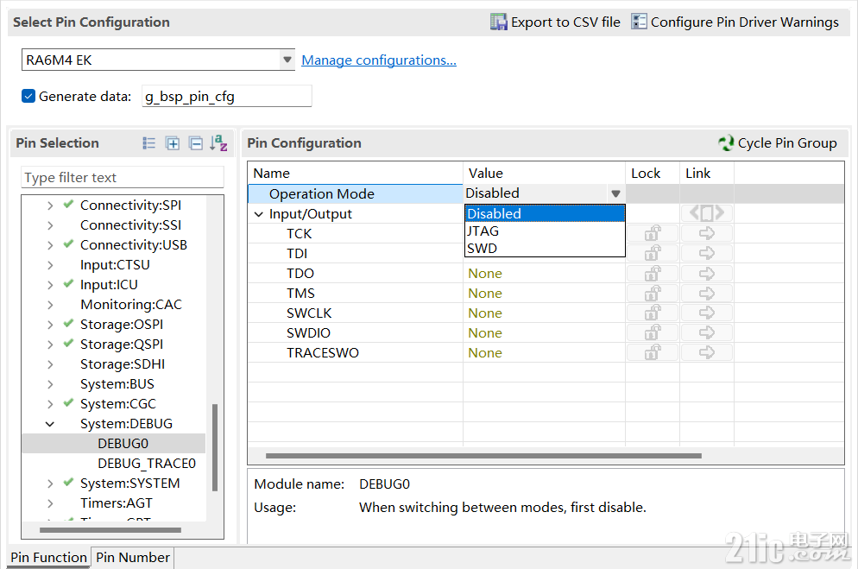
Task: Select Input:ICU tree item
Action: [x=109, y=285]
